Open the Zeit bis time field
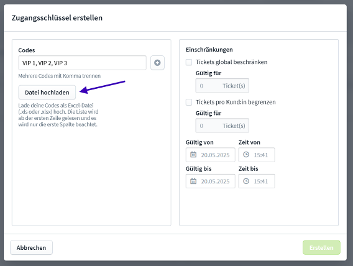Screen dimensions: 353x266 click(257, 181)
